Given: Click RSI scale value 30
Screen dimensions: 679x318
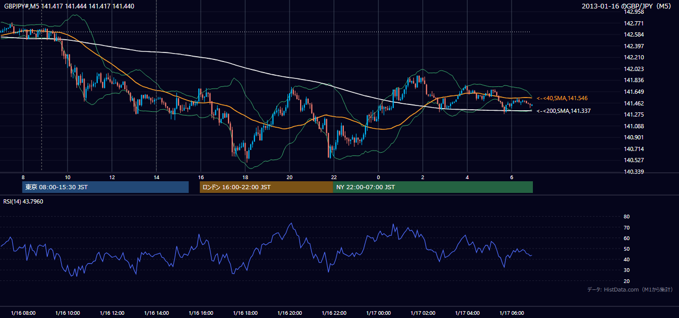Looking at the screenshot, I should 626,270.
